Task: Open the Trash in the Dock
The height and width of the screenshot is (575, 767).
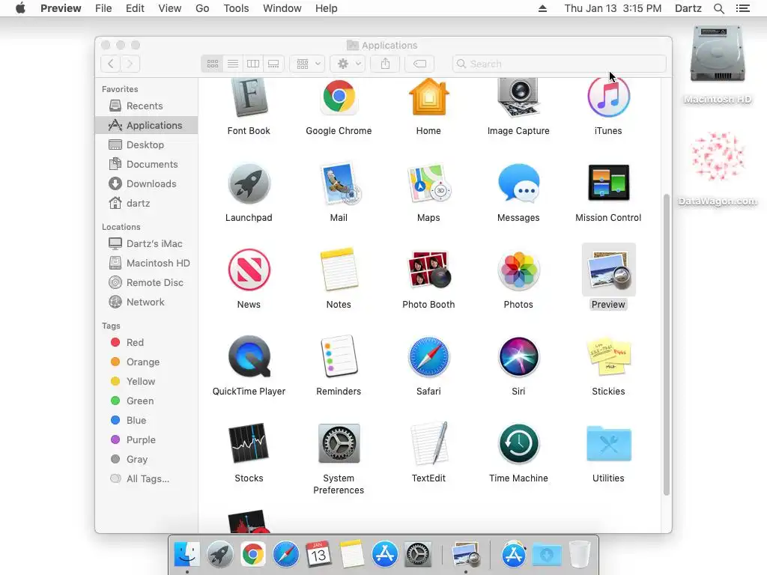Action: pos(580,554)
